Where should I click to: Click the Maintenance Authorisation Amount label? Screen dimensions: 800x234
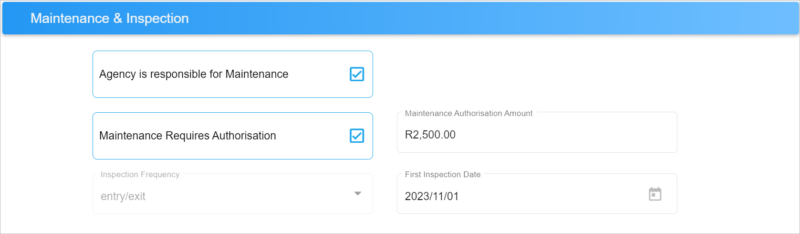469,113
